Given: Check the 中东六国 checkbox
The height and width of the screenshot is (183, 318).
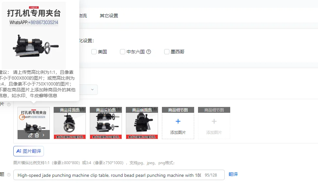Looking at the screenshot, I should [x=123, y=52].
